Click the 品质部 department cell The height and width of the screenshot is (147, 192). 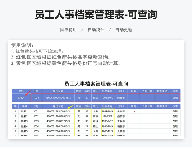pos(121,116)
